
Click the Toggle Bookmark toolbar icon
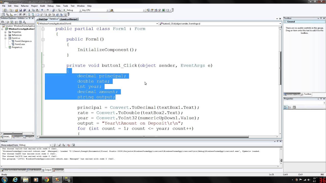pyautogui.click(x=38, y=14)
